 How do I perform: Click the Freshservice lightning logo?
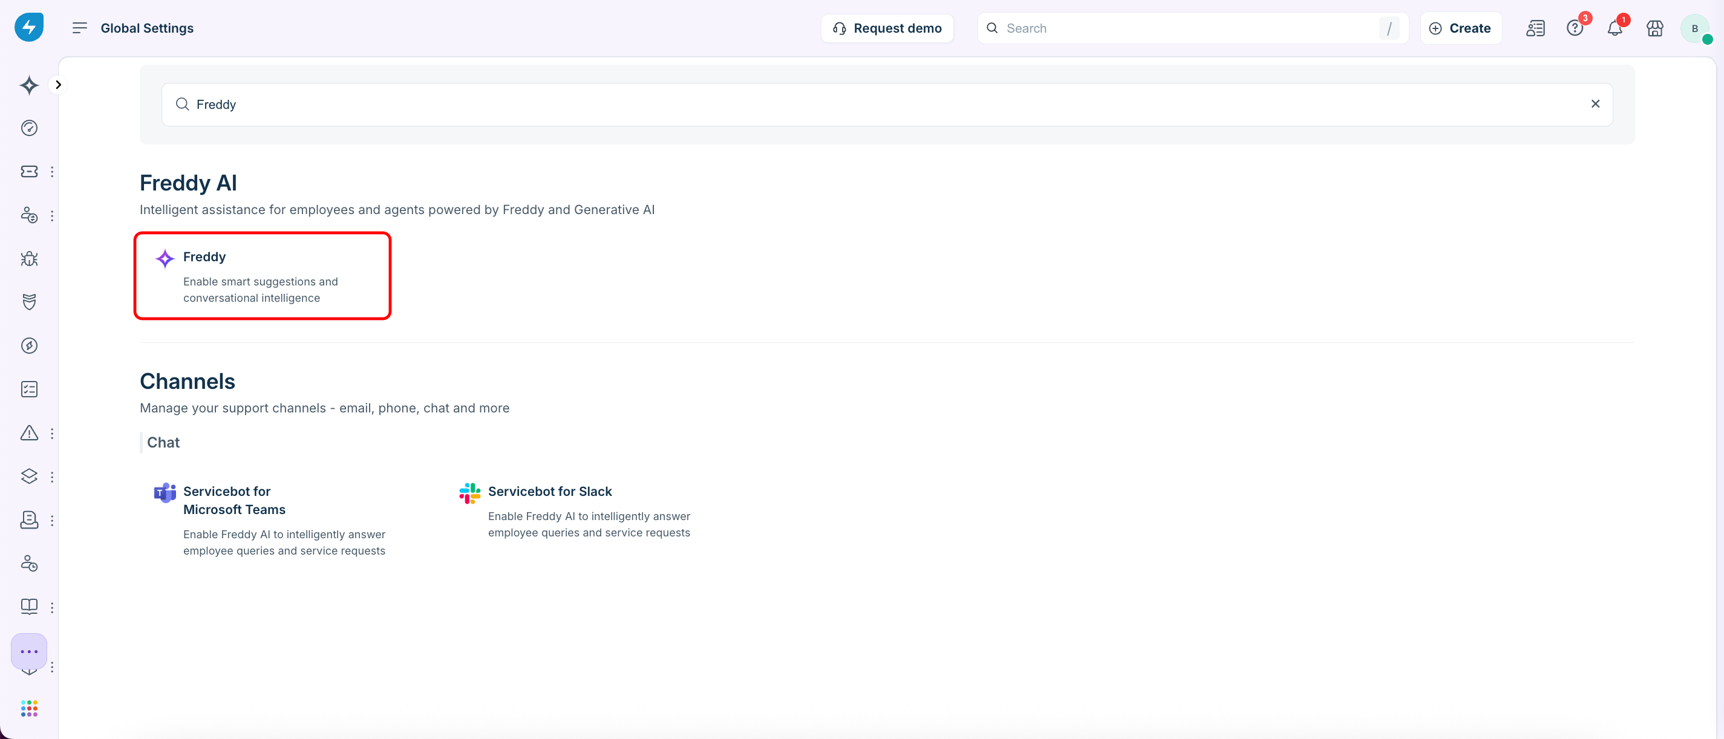(x=29, y=27)
